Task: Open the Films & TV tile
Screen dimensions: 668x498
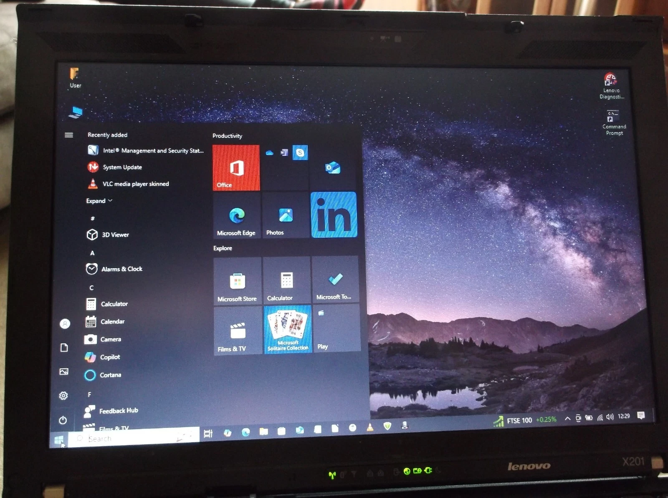Action: click(238, 331)
